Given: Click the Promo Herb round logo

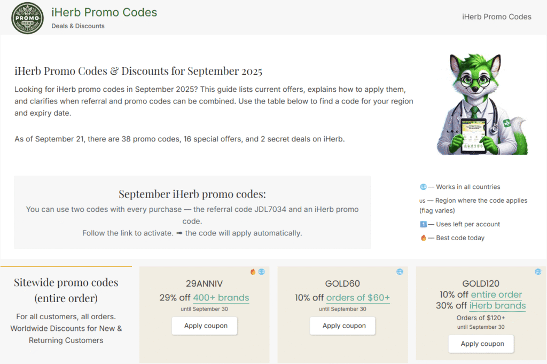Looking at the screenshot, I should (x=28, y=18).
